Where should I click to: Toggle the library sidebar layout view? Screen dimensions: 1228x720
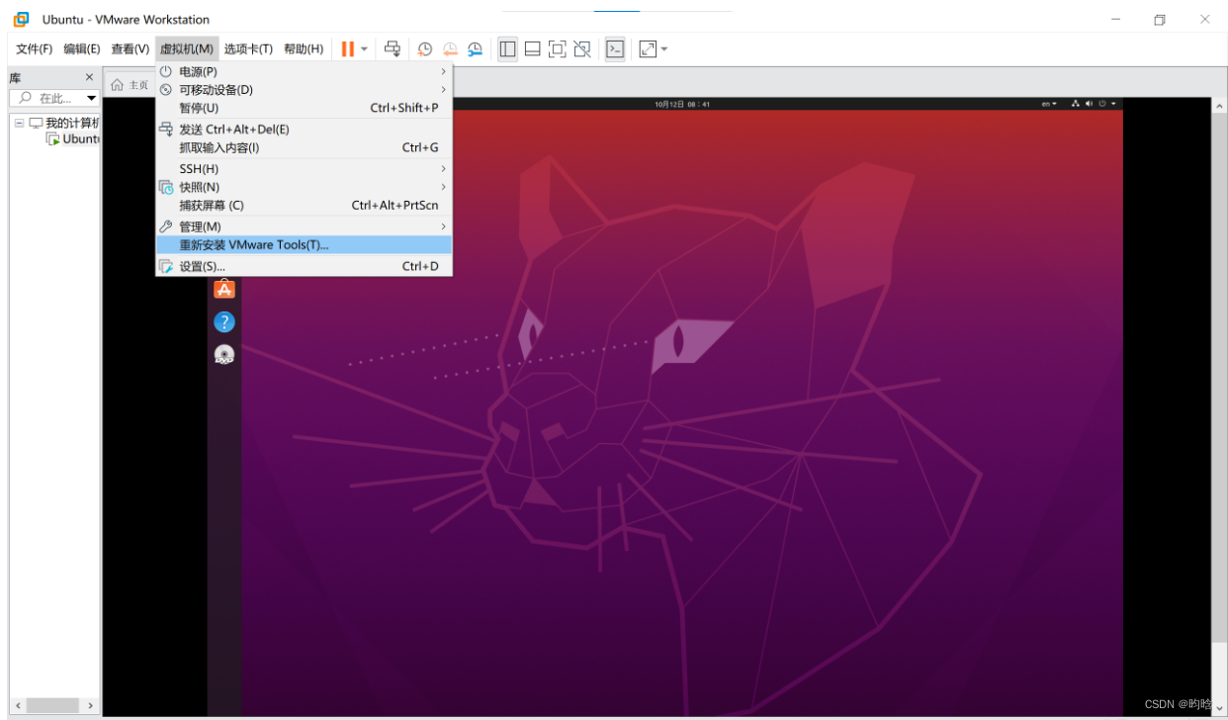tap(507, 48)
